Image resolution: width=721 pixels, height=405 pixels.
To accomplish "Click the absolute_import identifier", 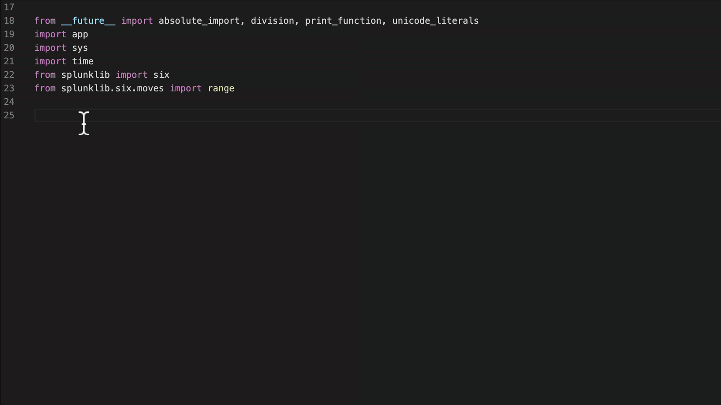I will 199,21.
